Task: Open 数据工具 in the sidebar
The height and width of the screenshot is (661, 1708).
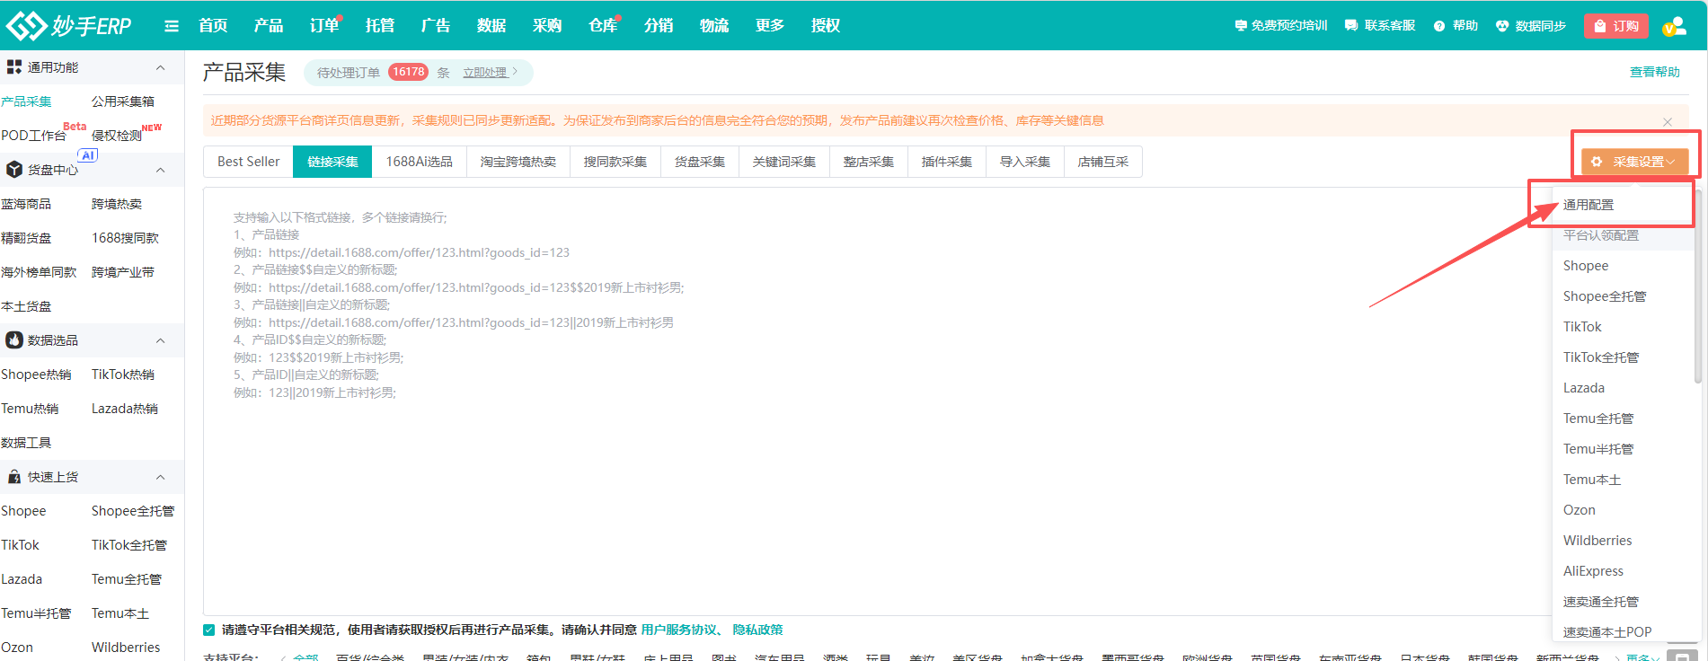Action: pos(26,443)
